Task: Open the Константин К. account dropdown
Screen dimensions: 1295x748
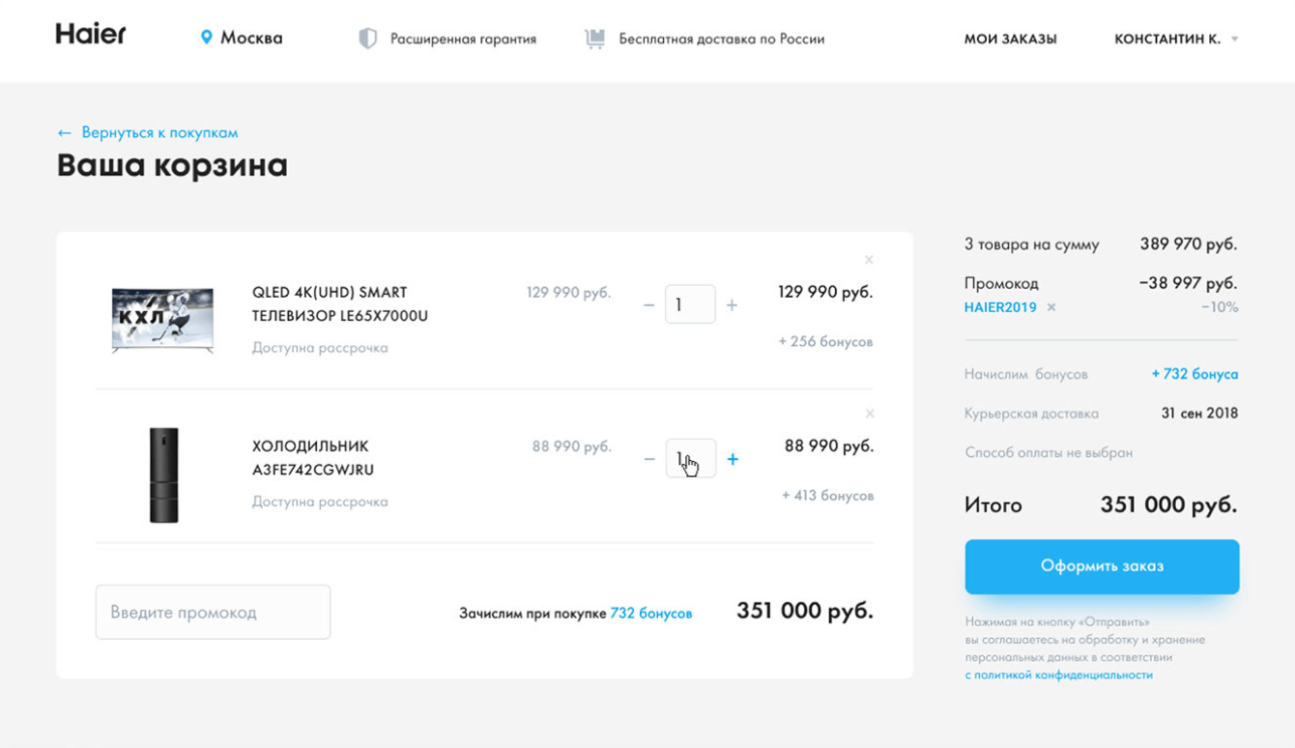Action: 1176,40
